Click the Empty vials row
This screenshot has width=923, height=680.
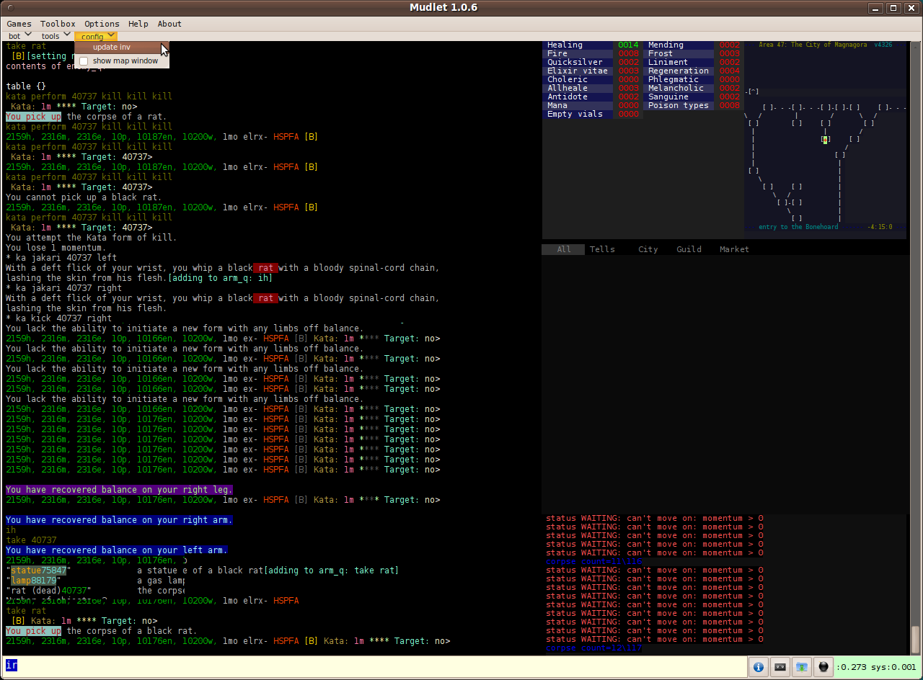592,114
